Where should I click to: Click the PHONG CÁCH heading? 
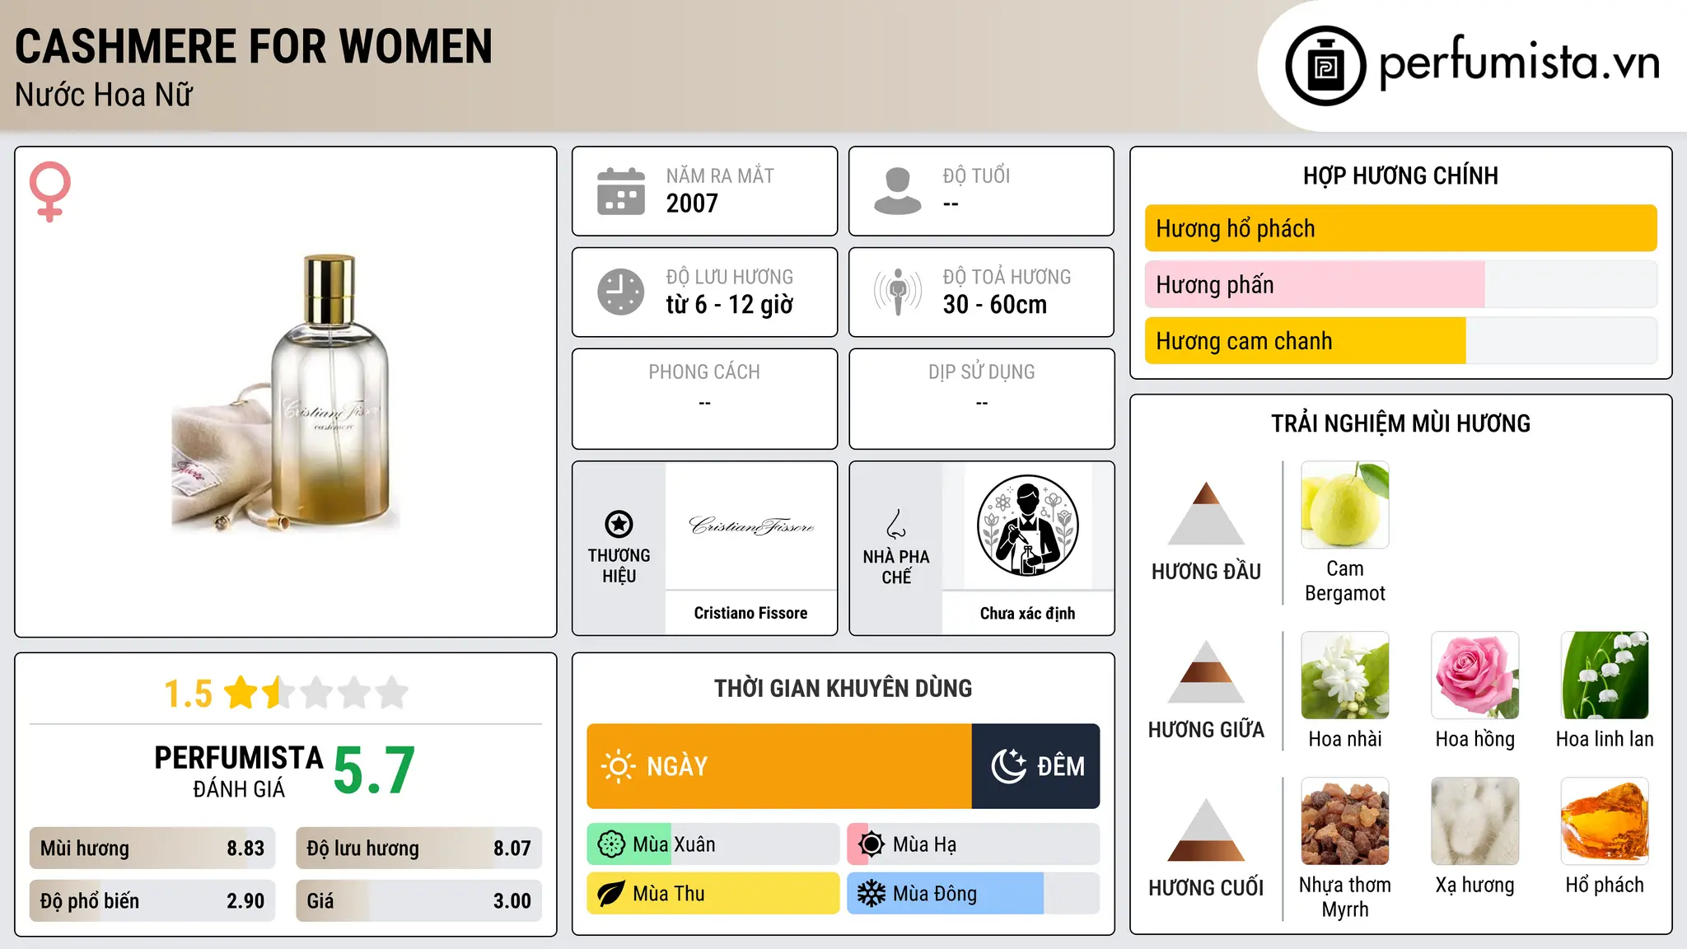click(704, 372)
